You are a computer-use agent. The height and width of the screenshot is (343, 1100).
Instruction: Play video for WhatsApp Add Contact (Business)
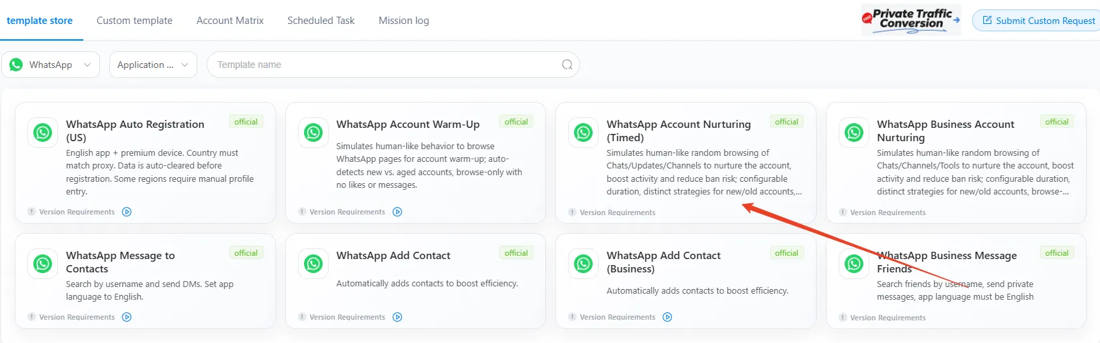click(667, 317)
